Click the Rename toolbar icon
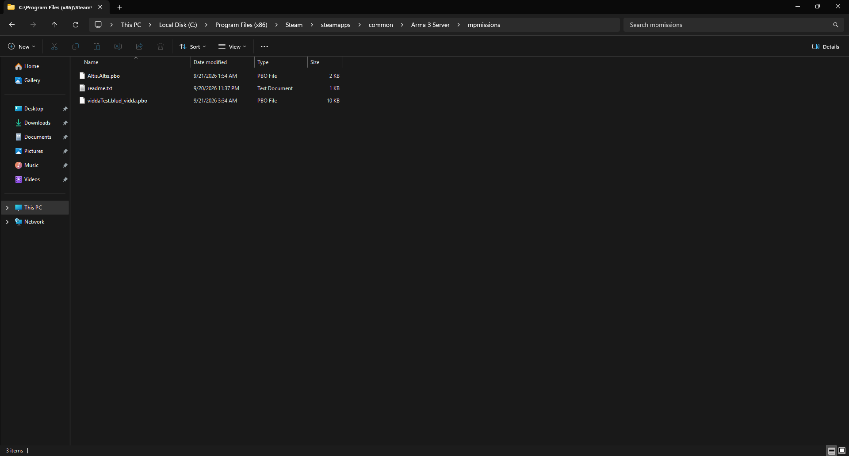The image size is (849, 456). [x=118, y=46]
